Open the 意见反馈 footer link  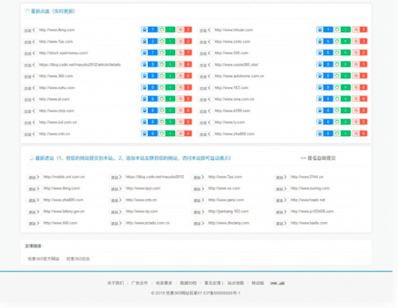click(x=213, y=283)
